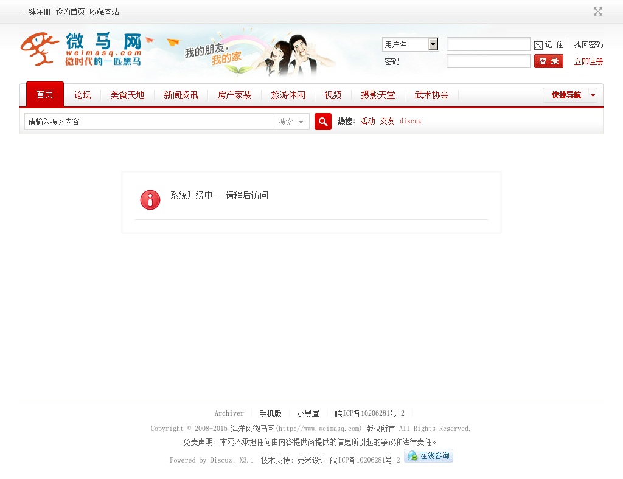Click the 密码 password input field

tap(488, 61)
